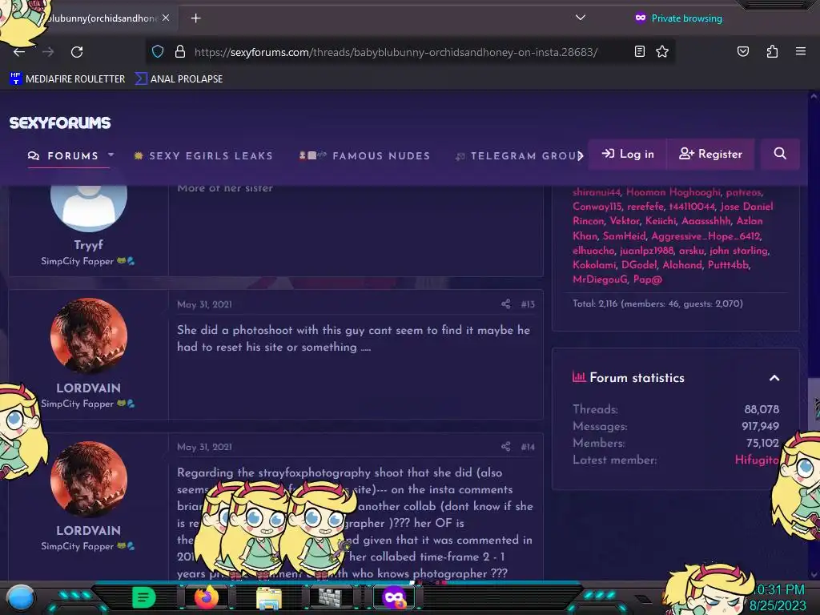Bookmark this page with the star icon
Viewport: 820px width, 615px height.
(662, 51)
